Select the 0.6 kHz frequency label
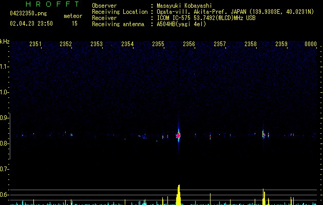This screenshot has height=205, width=323. click(4, 195)
